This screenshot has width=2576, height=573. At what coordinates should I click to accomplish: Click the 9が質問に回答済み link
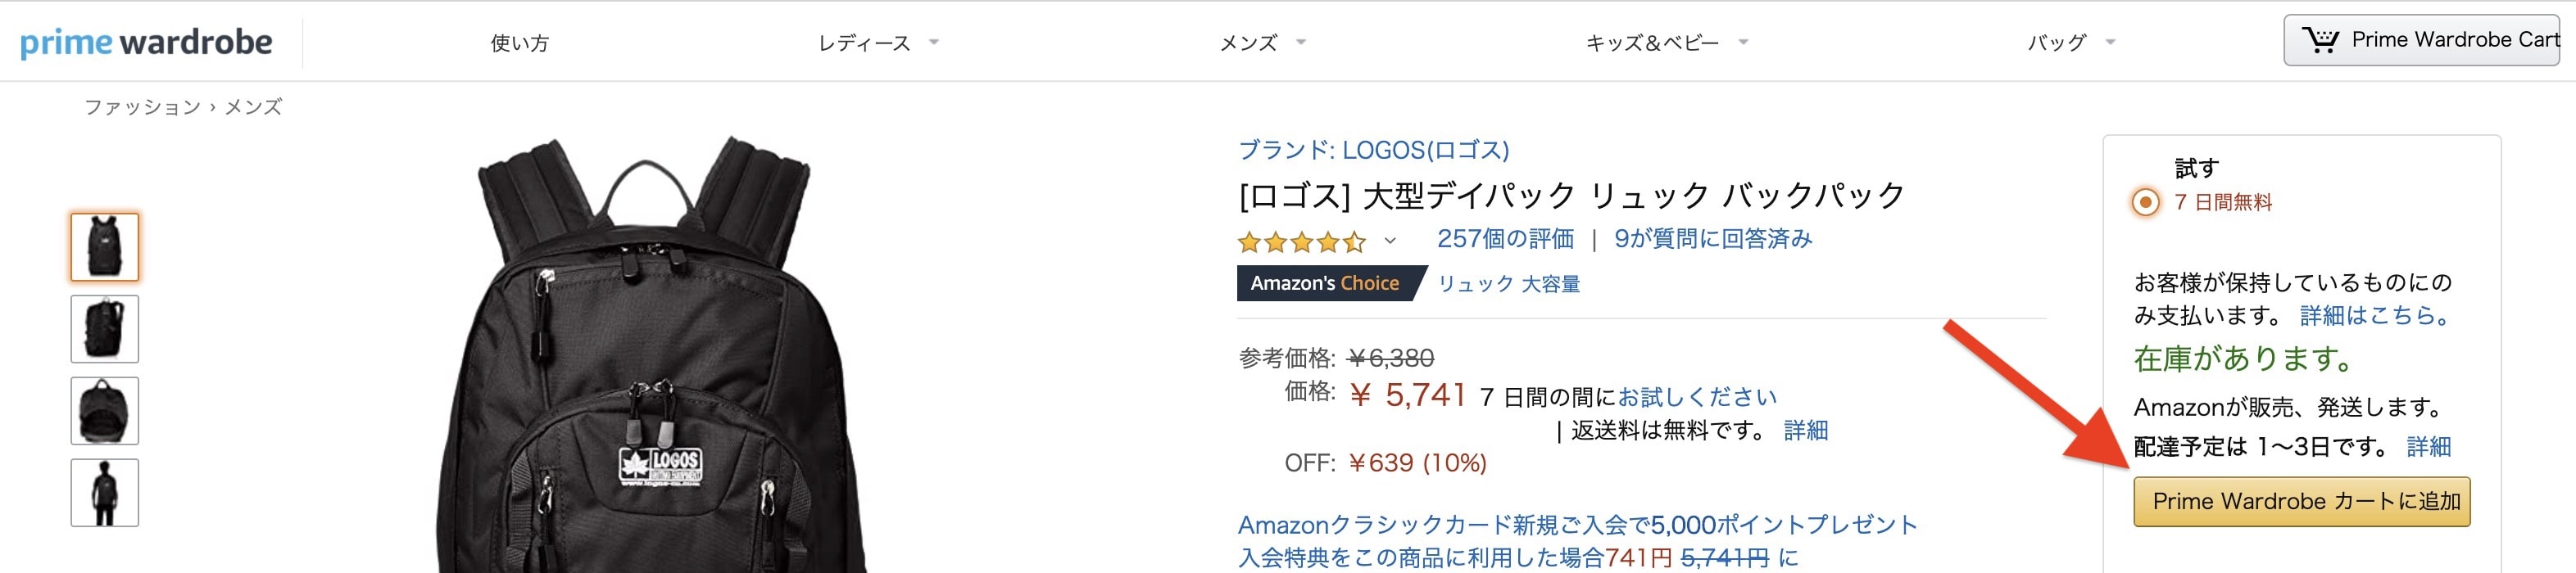[x=1713, y=240]
